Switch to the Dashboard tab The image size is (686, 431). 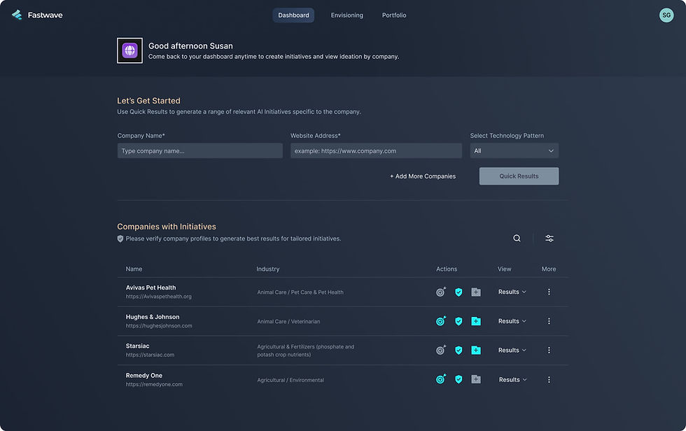293,15
